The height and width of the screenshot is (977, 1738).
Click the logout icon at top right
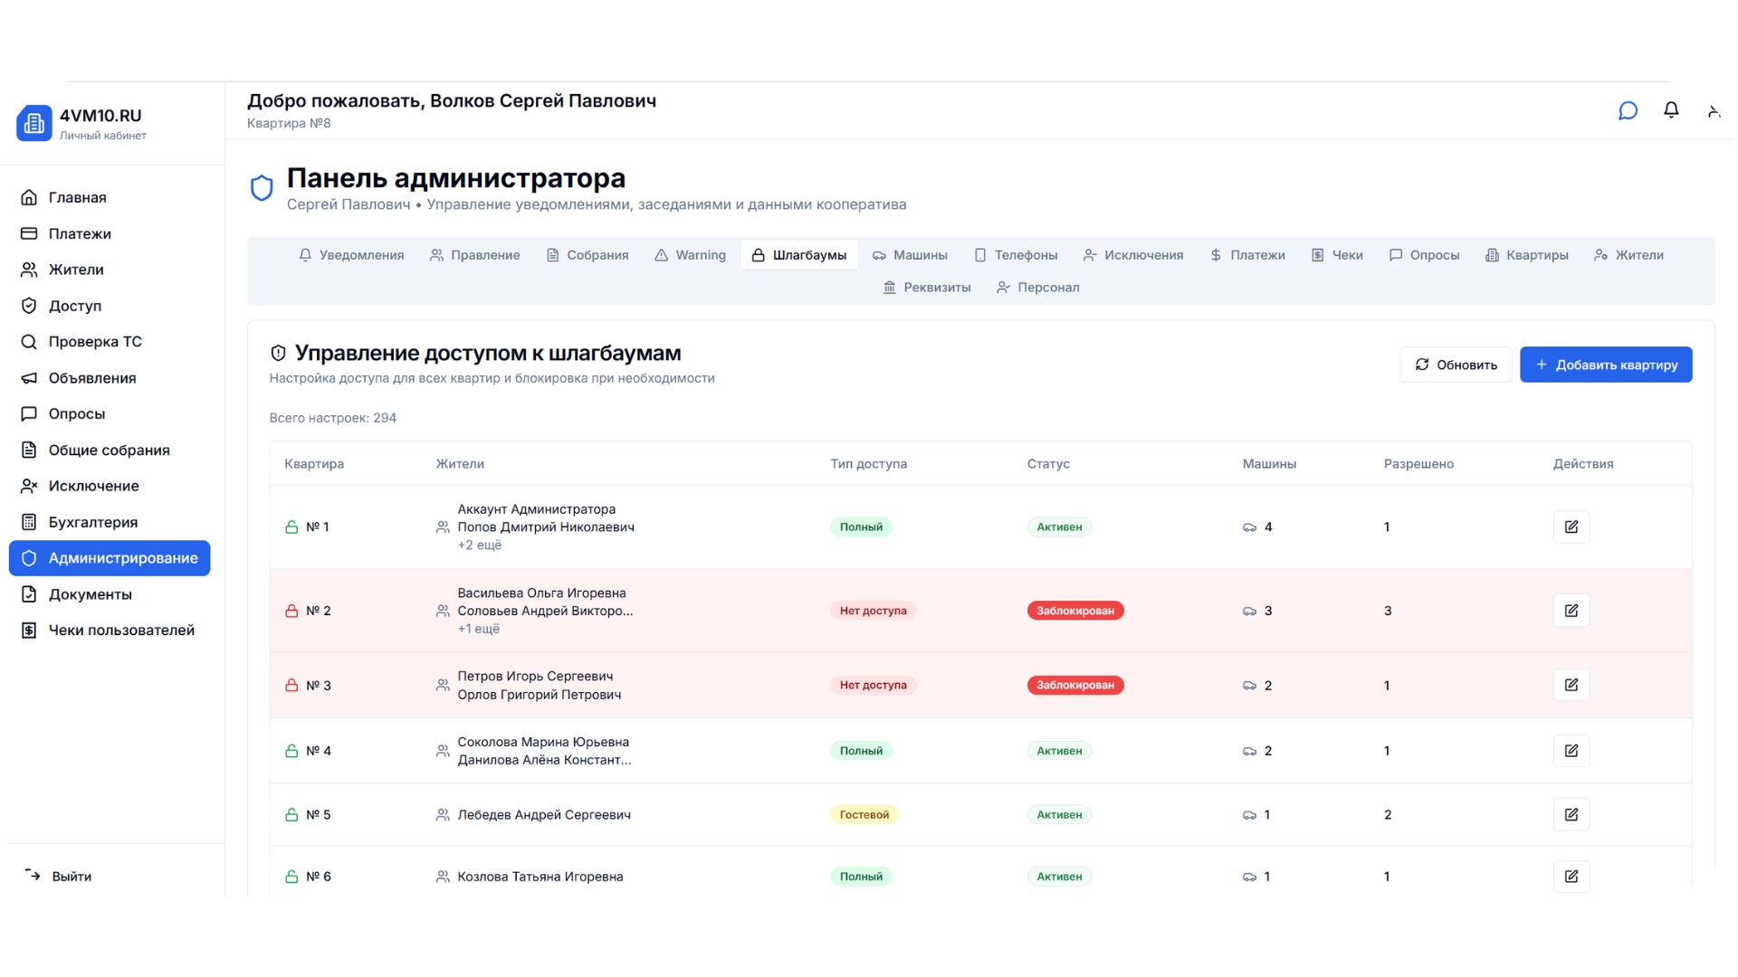tap(1714, 109)
